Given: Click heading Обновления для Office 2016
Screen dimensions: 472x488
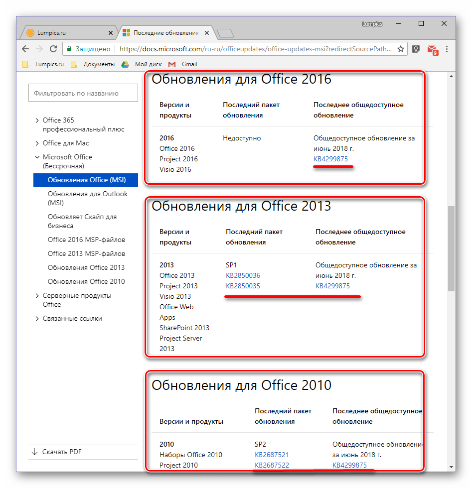Looking at the screenshot, I should (241, 79).
